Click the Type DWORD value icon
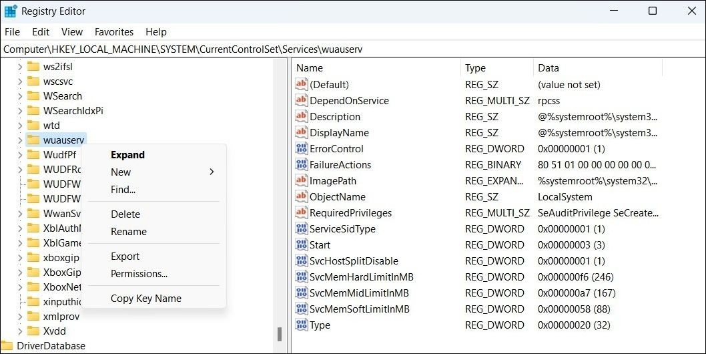 point(301,325)
